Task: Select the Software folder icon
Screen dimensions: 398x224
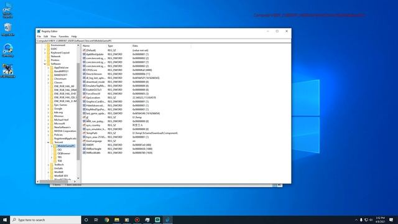Action: click(x=49, y=64)
